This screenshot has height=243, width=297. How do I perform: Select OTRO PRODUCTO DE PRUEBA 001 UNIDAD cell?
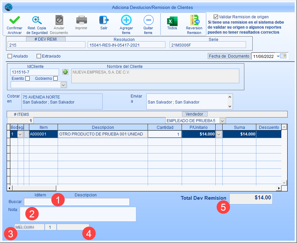103,134
